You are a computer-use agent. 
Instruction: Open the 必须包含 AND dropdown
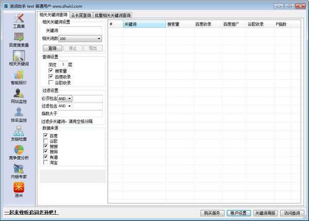[x=65, y=98]
